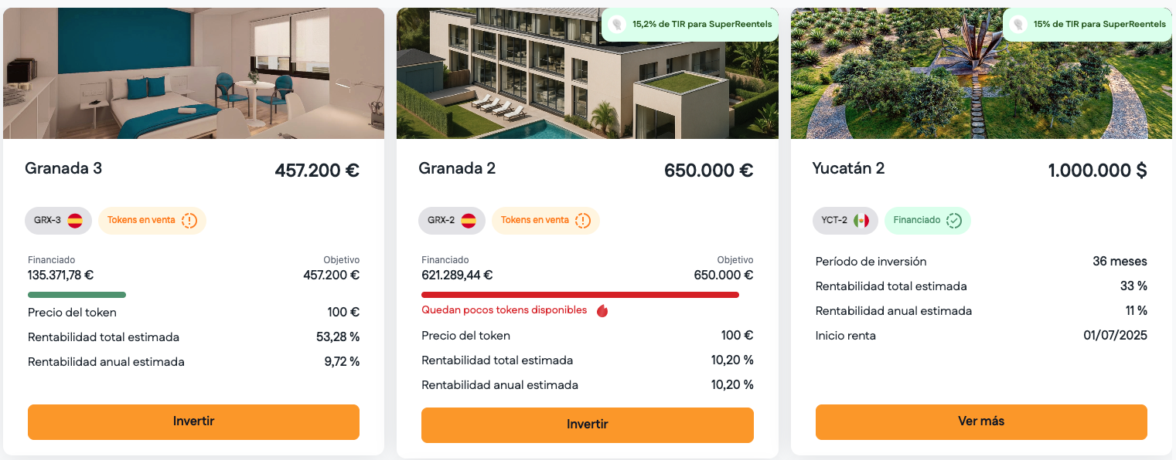Screen dimensions: 1176x460
Task: Click the Mexico flag icon on YCT-2
Action: click(861, 221)
